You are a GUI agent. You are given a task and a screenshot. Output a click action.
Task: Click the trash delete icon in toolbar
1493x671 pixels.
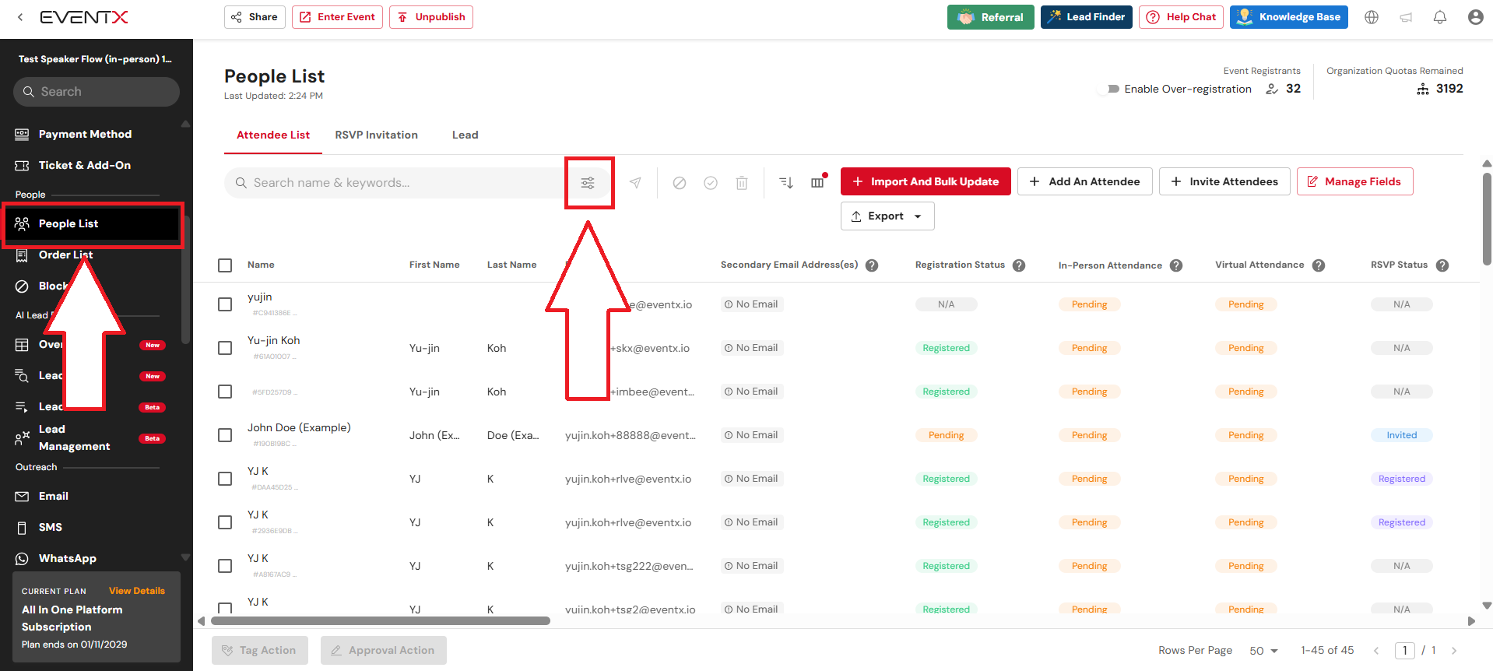click(741, 183)
